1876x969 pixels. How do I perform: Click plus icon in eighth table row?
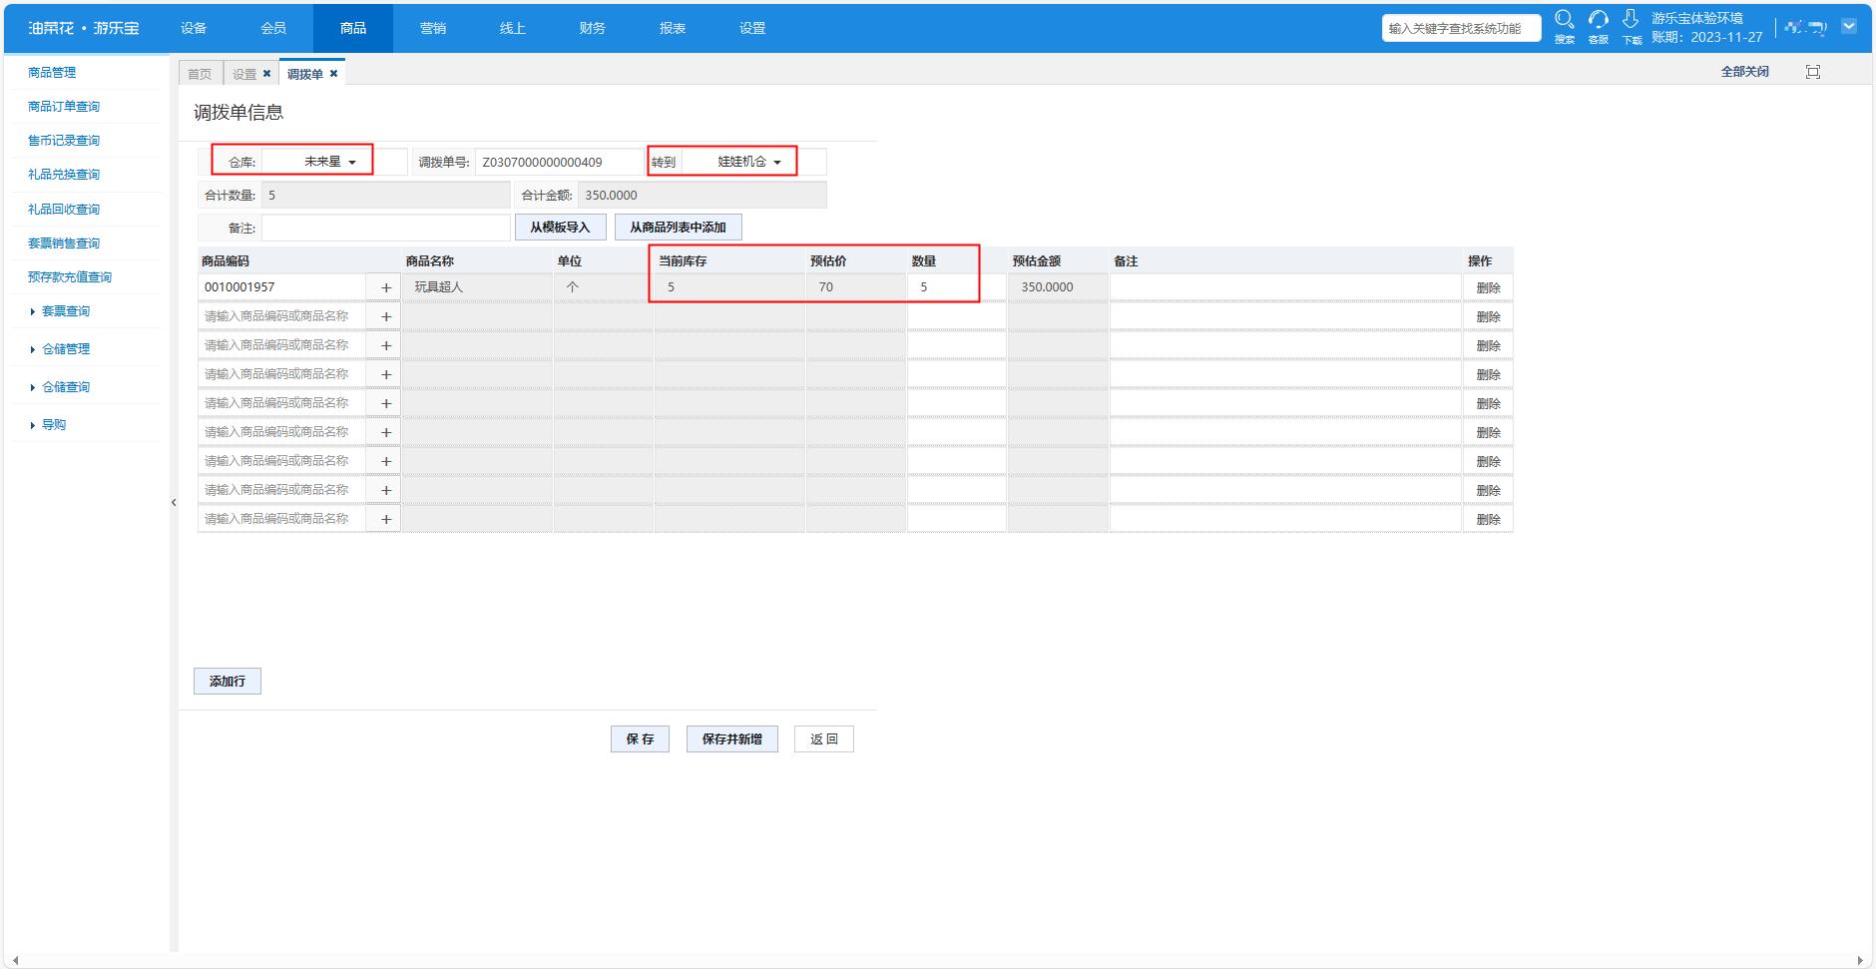point(386,490)
